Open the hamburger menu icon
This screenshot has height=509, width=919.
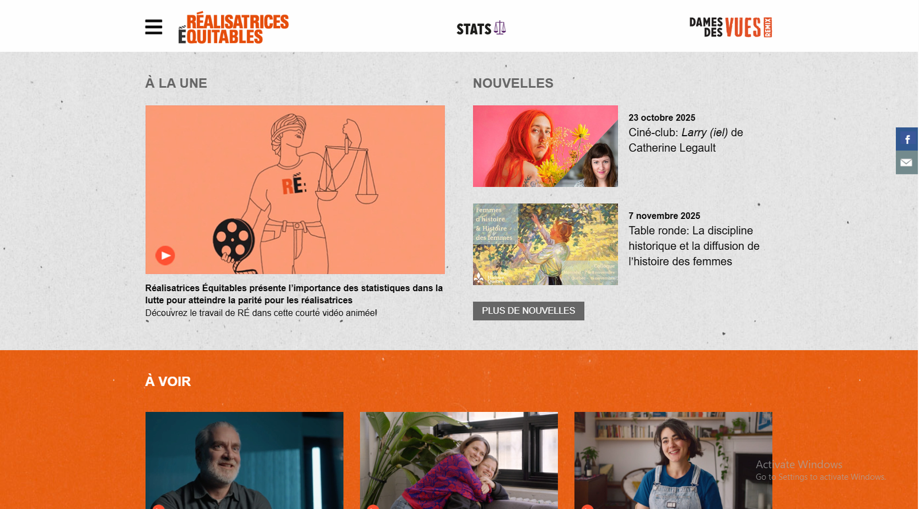point(153,27)
